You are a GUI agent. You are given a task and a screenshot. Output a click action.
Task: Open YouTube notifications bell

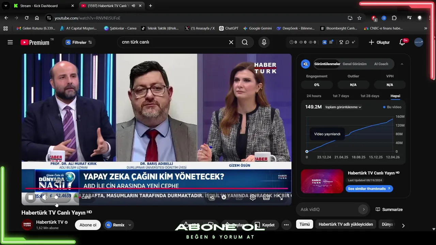(x=402, y=42)
